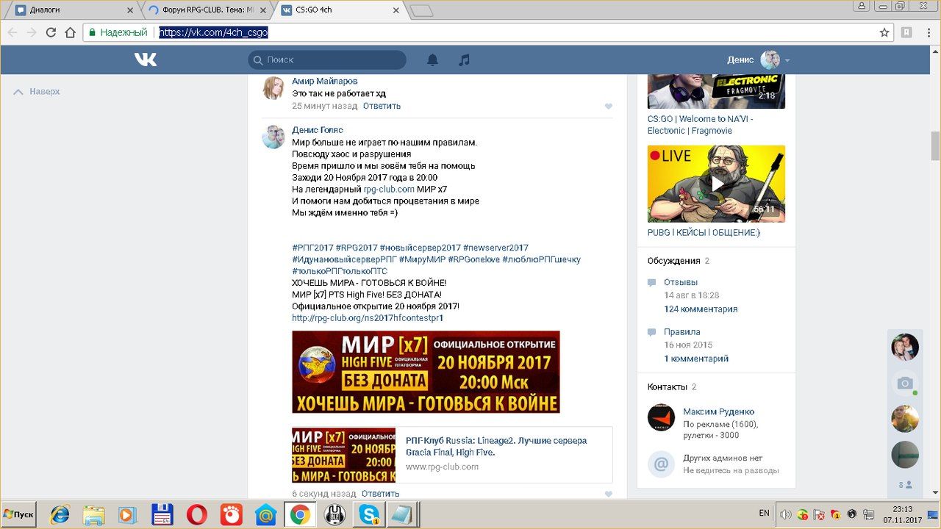Screen dimensions: 941x529
Task: Open Максим Руденко's contact profile
Action: 718,412
